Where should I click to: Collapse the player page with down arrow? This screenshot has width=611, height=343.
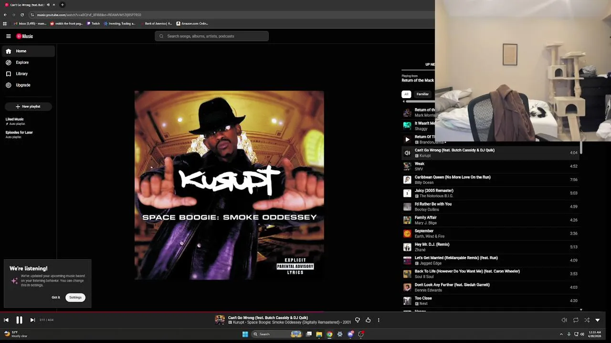pyautogui.click(x=598, y=320)
